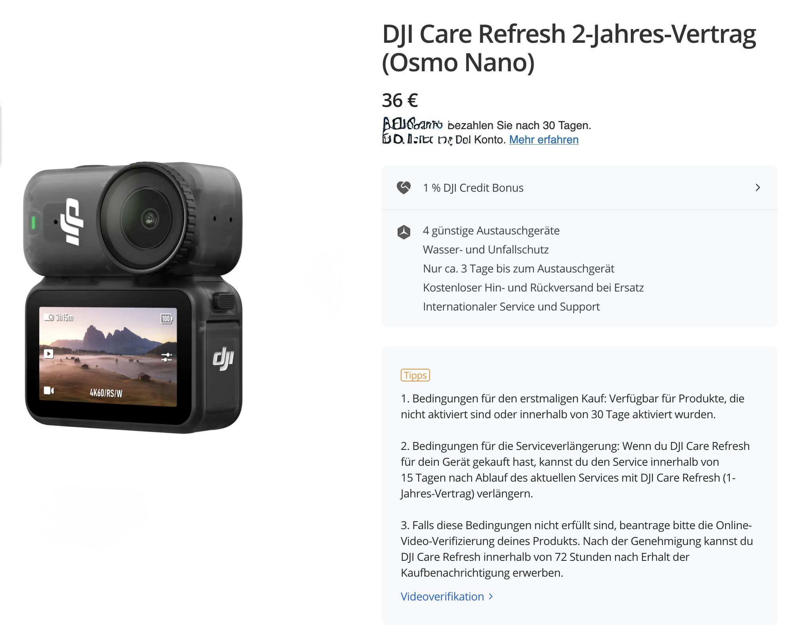Click the 4K60/RS/W label on camera display
This screenshot has height=625, width=788.
pos(106,393)
